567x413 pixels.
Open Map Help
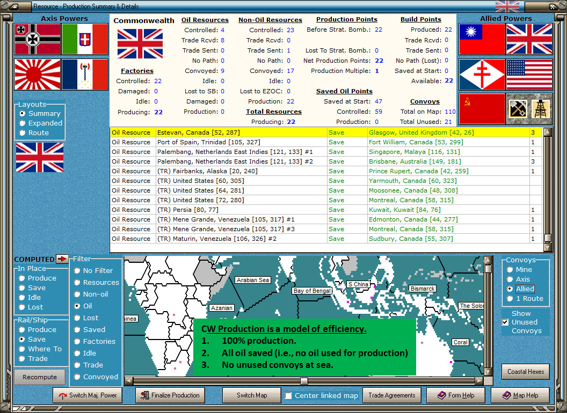(x=520, y=395)
